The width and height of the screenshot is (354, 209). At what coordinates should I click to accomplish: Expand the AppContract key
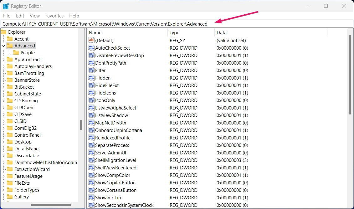[3, 60]
